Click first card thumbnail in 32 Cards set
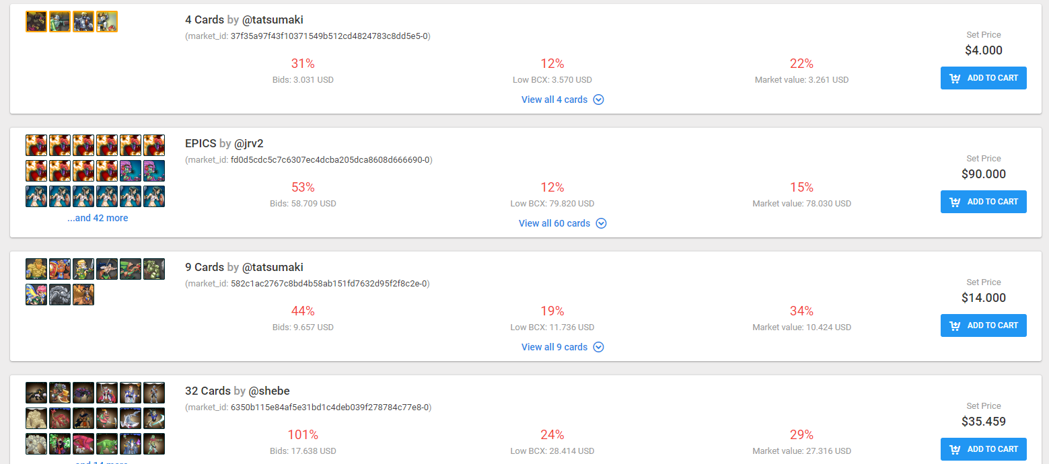The width and height of the screenshot is (1049, 464). [x=36, y=393]
